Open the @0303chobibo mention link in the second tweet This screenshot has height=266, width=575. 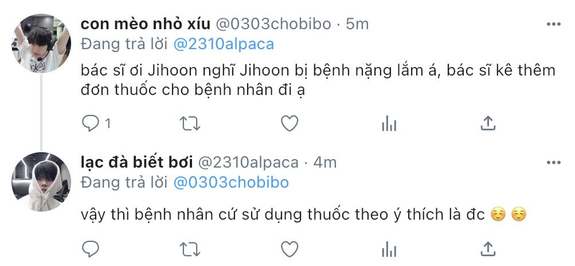[x=231, y=182]
